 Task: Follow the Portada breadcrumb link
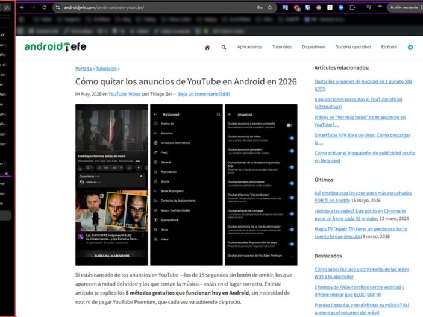coord(83,69)
